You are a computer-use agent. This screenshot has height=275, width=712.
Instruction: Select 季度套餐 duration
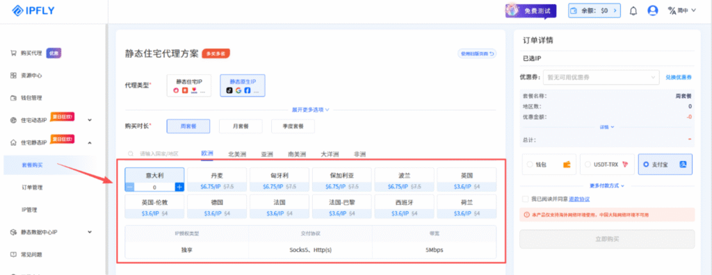(293, 126)
